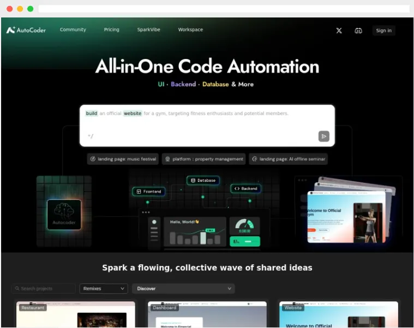
Task: Choose the 'landing page: AI offline seminar' suggestion
Action: click(289, 159)
